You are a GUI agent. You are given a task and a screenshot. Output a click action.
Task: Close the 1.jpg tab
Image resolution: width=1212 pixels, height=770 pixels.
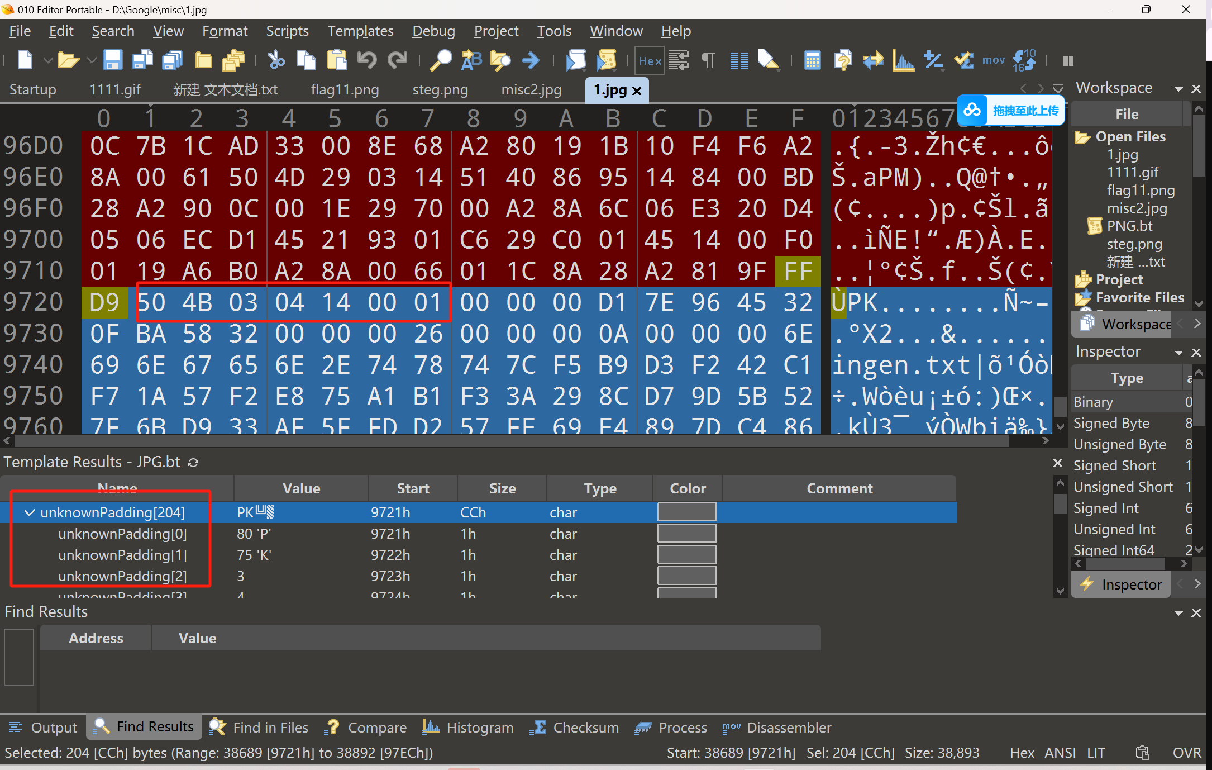pos(637,91)
